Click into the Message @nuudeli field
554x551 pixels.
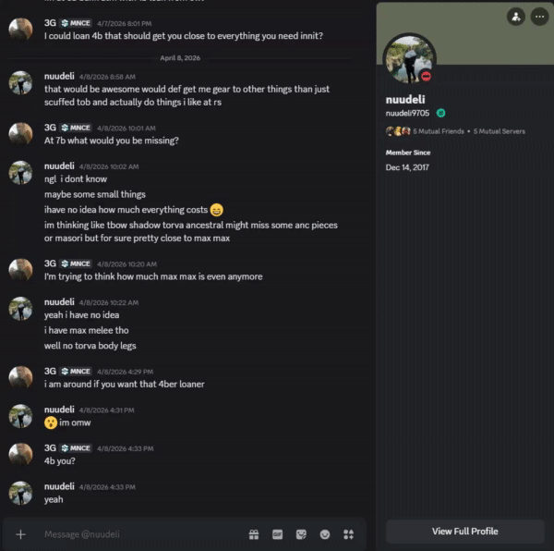[145, 534]
